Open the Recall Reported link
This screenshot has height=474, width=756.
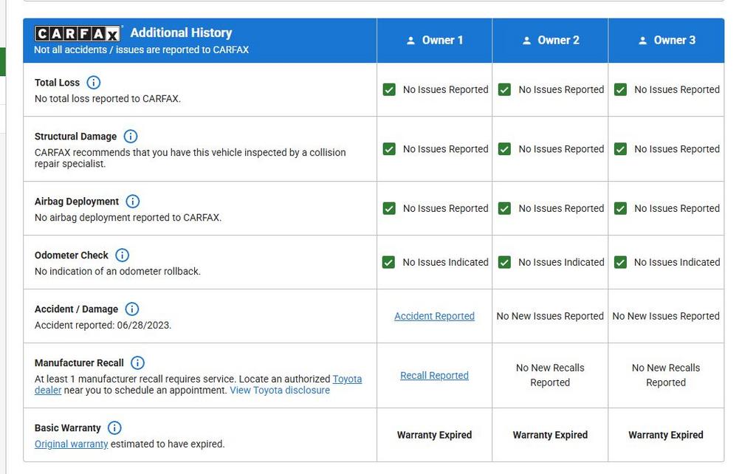[x=434, y=376]
